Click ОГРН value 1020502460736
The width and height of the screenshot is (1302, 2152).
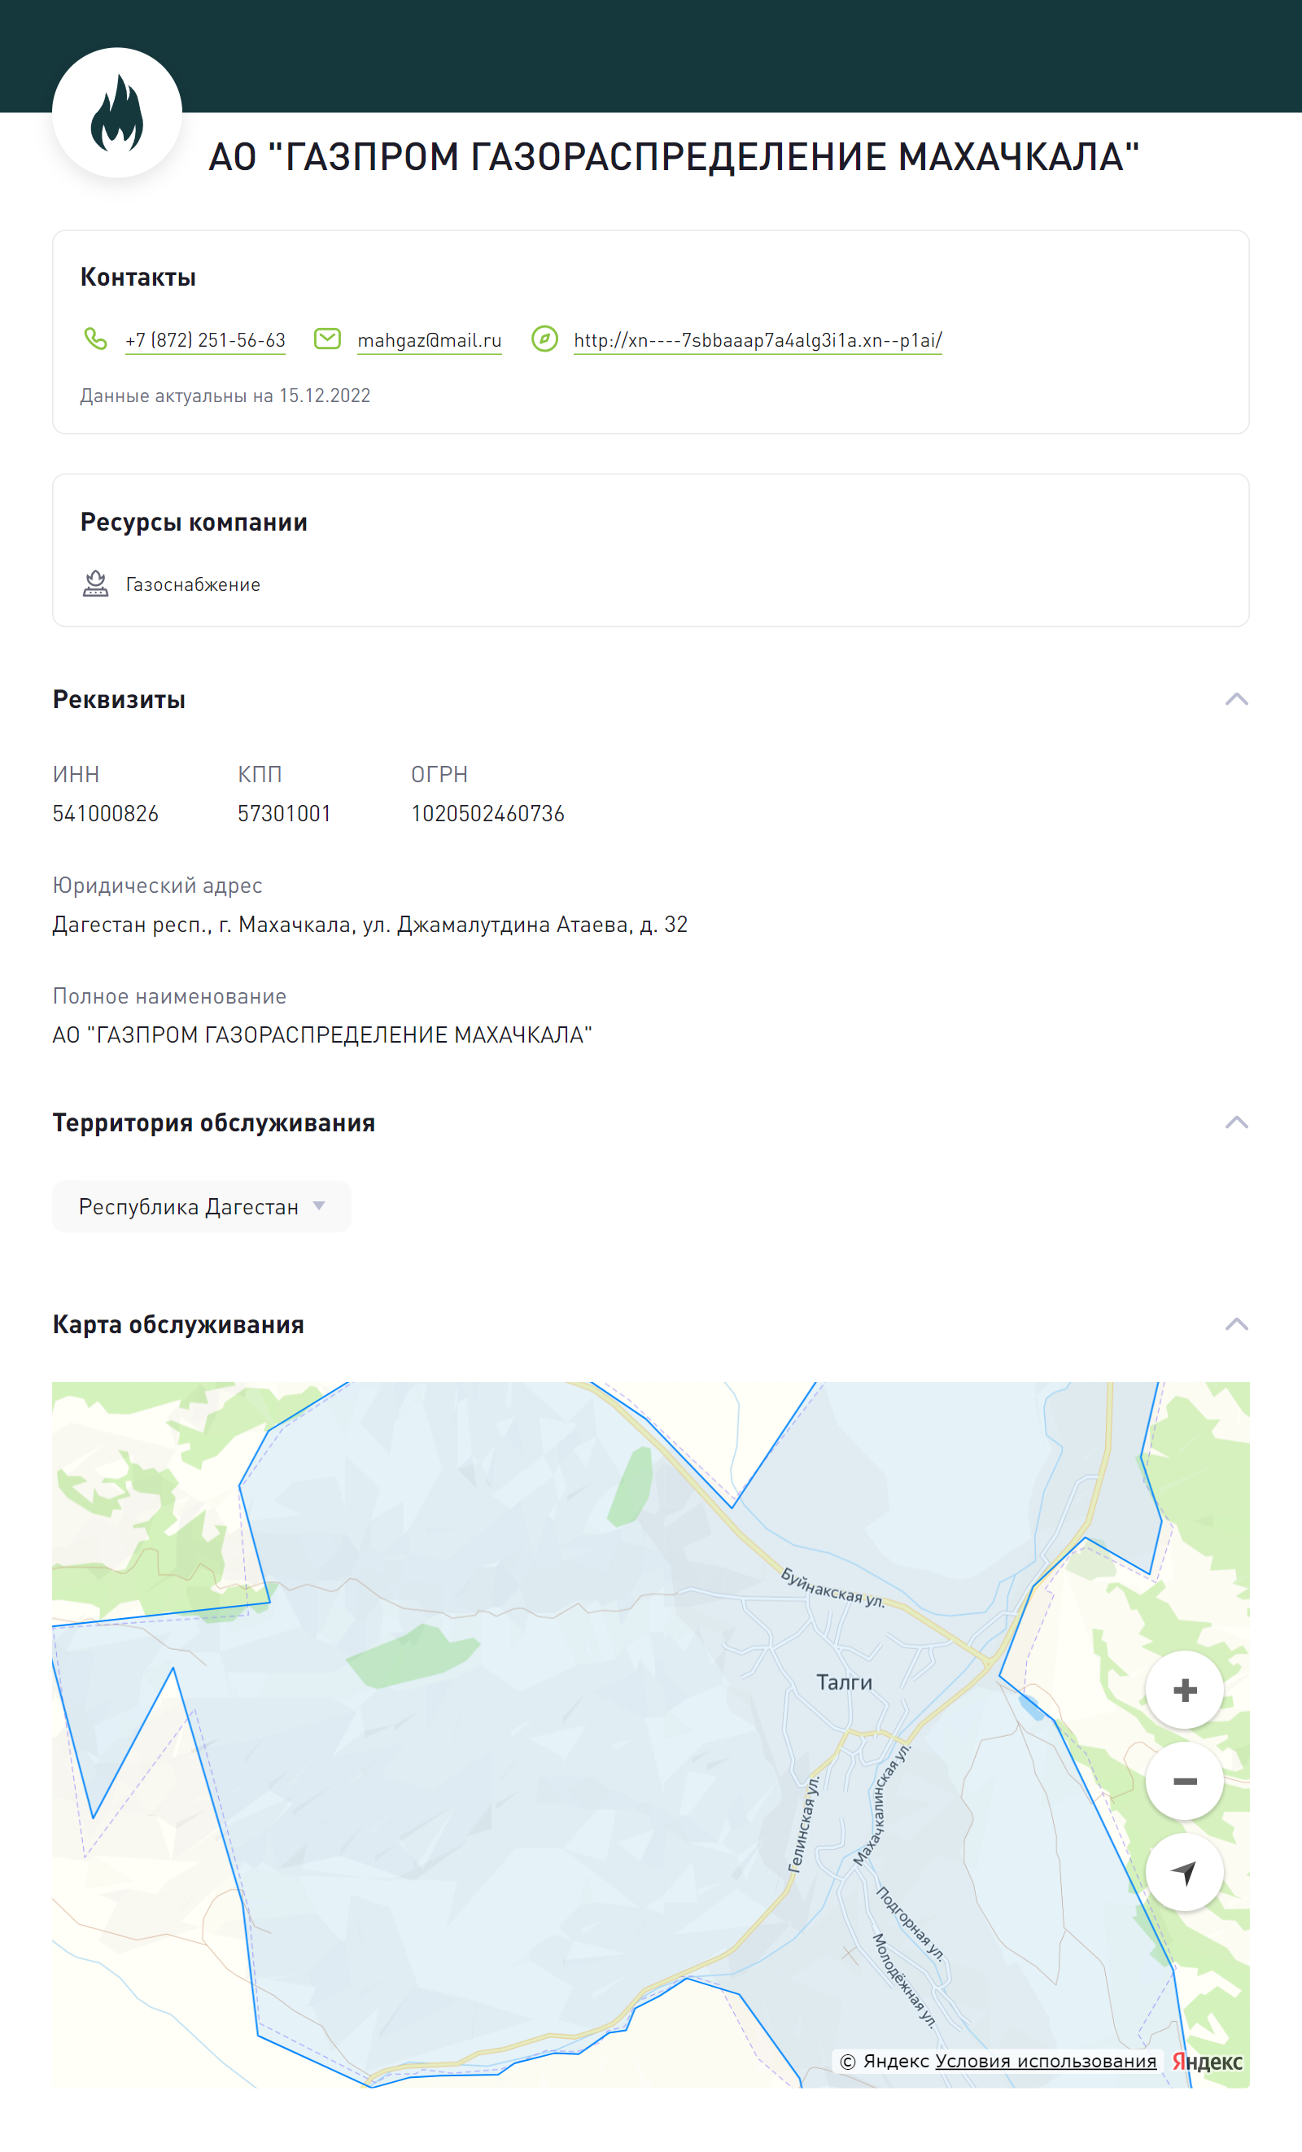(488, 814)
